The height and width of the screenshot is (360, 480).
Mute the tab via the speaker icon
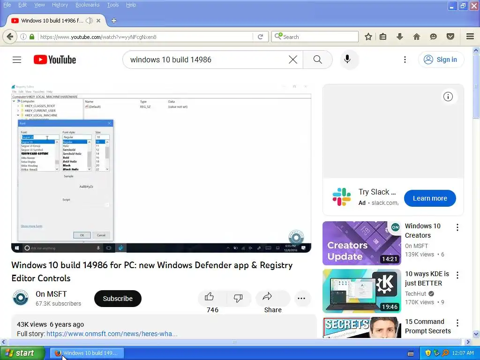(89, 21)
